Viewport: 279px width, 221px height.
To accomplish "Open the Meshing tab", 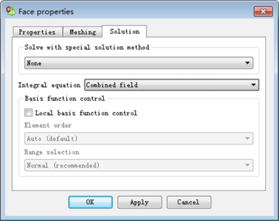I will tap(83, 32).
